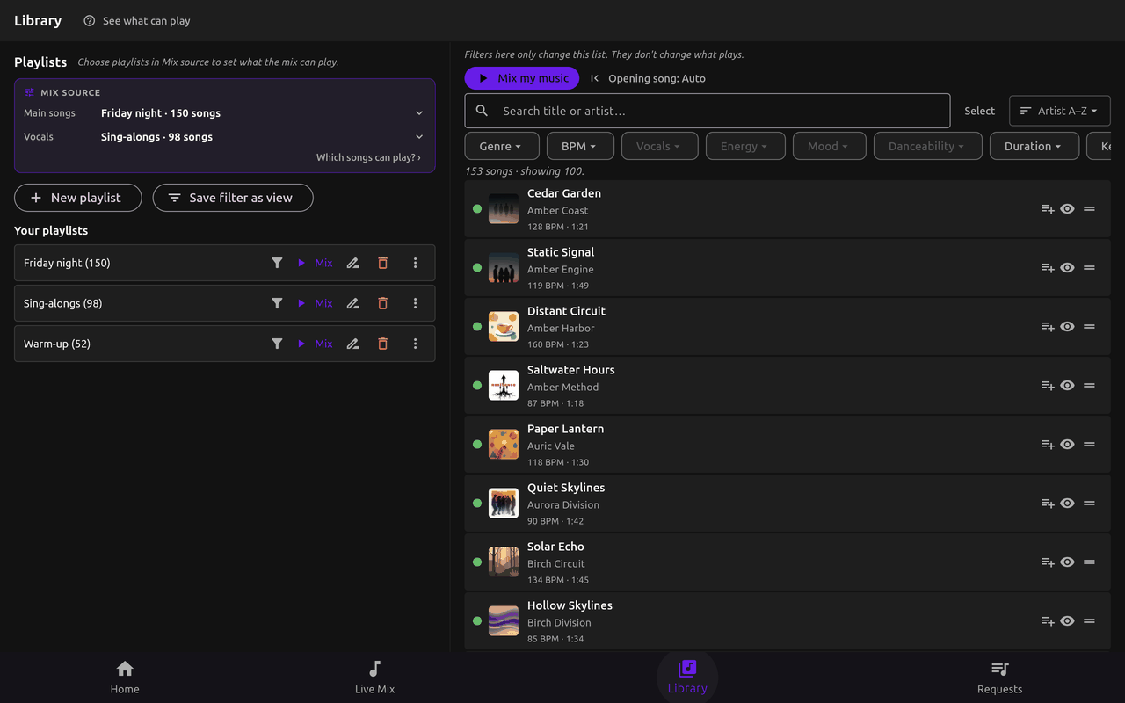1125x703 pixels.
Task: Delete the Warm-up playlist
Action: [382, 344]
